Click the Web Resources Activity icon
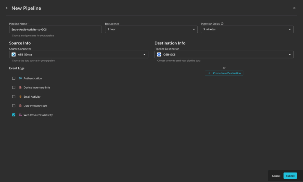This screenshot has width=303, height=182. (20, 115)
